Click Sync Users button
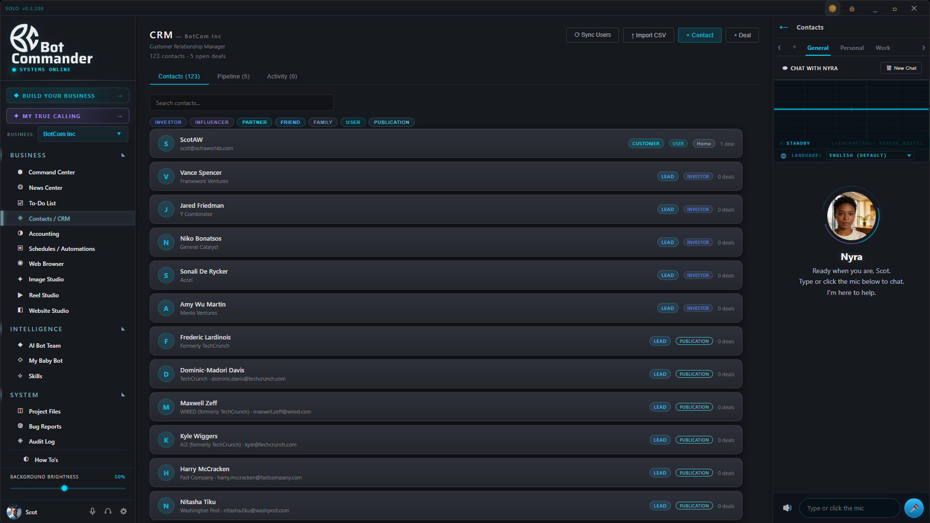930x523 pixels. click(592, 35)
